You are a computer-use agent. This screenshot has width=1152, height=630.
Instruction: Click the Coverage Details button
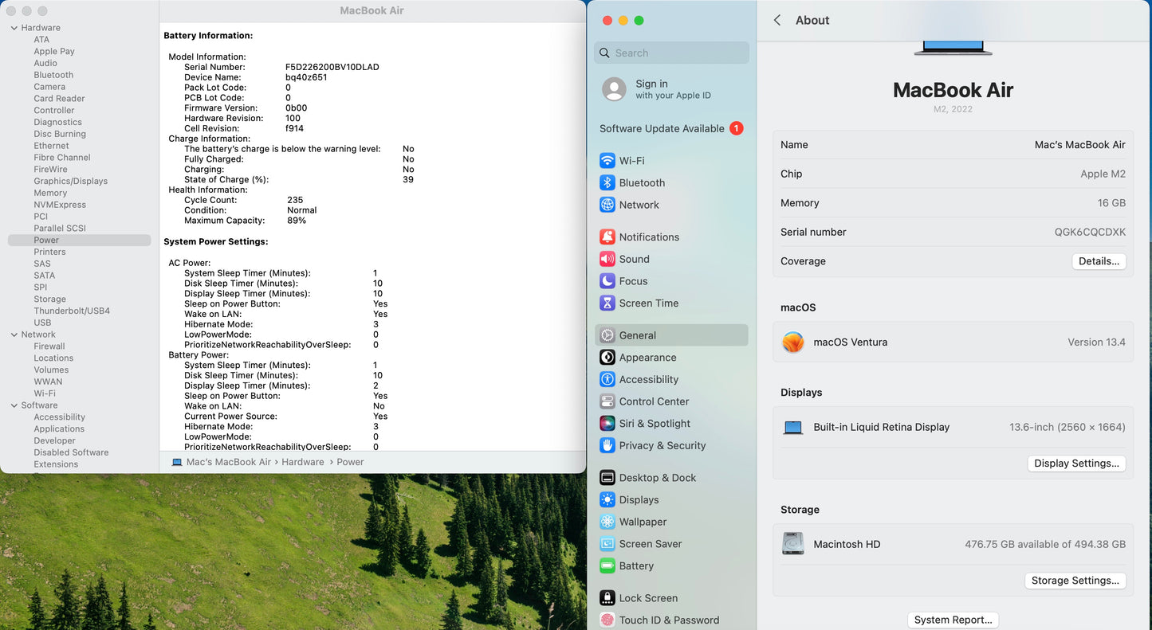[x=1099, y=261]
